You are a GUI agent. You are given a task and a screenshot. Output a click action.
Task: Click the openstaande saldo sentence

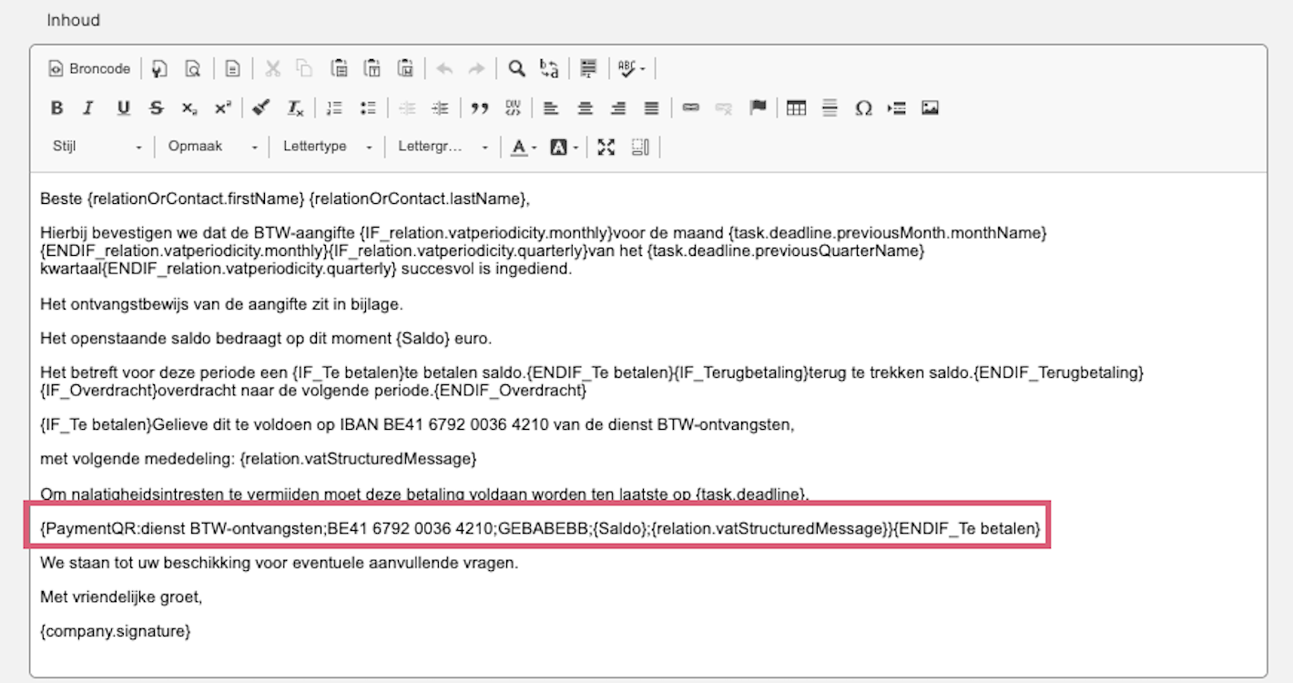tap(266, 339)
